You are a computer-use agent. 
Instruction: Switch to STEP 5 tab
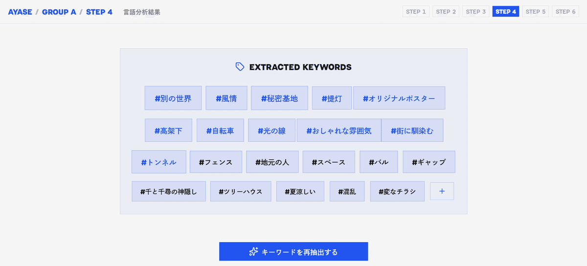coord(536,12)
